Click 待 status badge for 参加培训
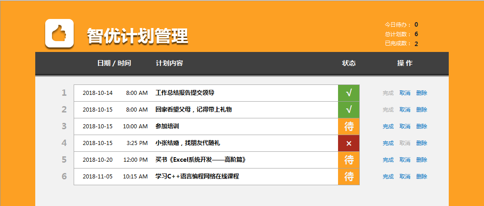 349,126
